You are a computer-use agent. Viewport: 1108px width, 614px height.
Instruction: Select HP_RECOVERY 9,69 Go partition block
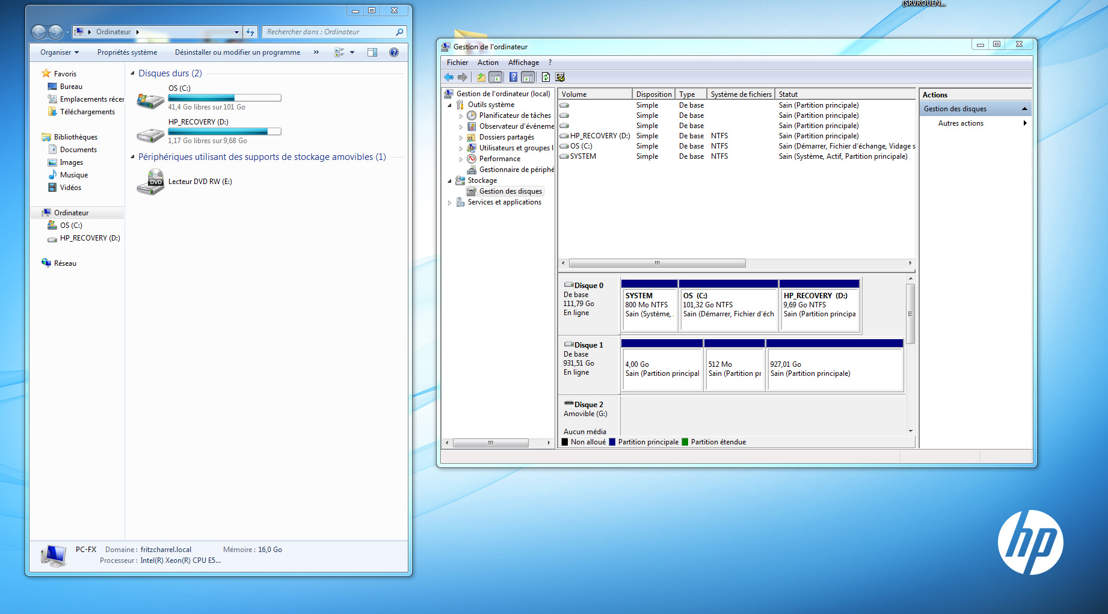pos(819,305)
